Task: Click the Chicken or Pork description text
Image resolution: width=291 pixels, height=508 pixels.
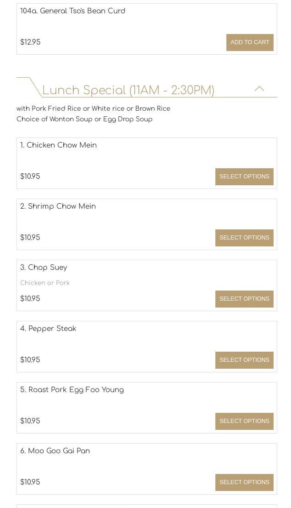Action: coord(45,283)
